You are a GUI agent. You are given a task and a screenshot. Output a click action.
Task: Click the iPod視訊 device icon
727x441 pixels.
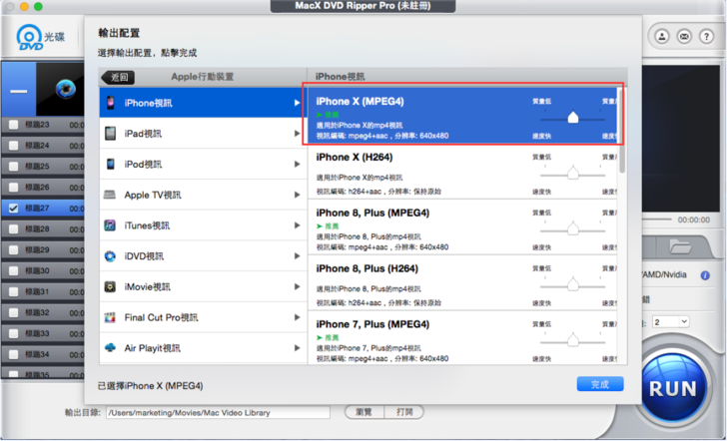click(x=110, y=164)
